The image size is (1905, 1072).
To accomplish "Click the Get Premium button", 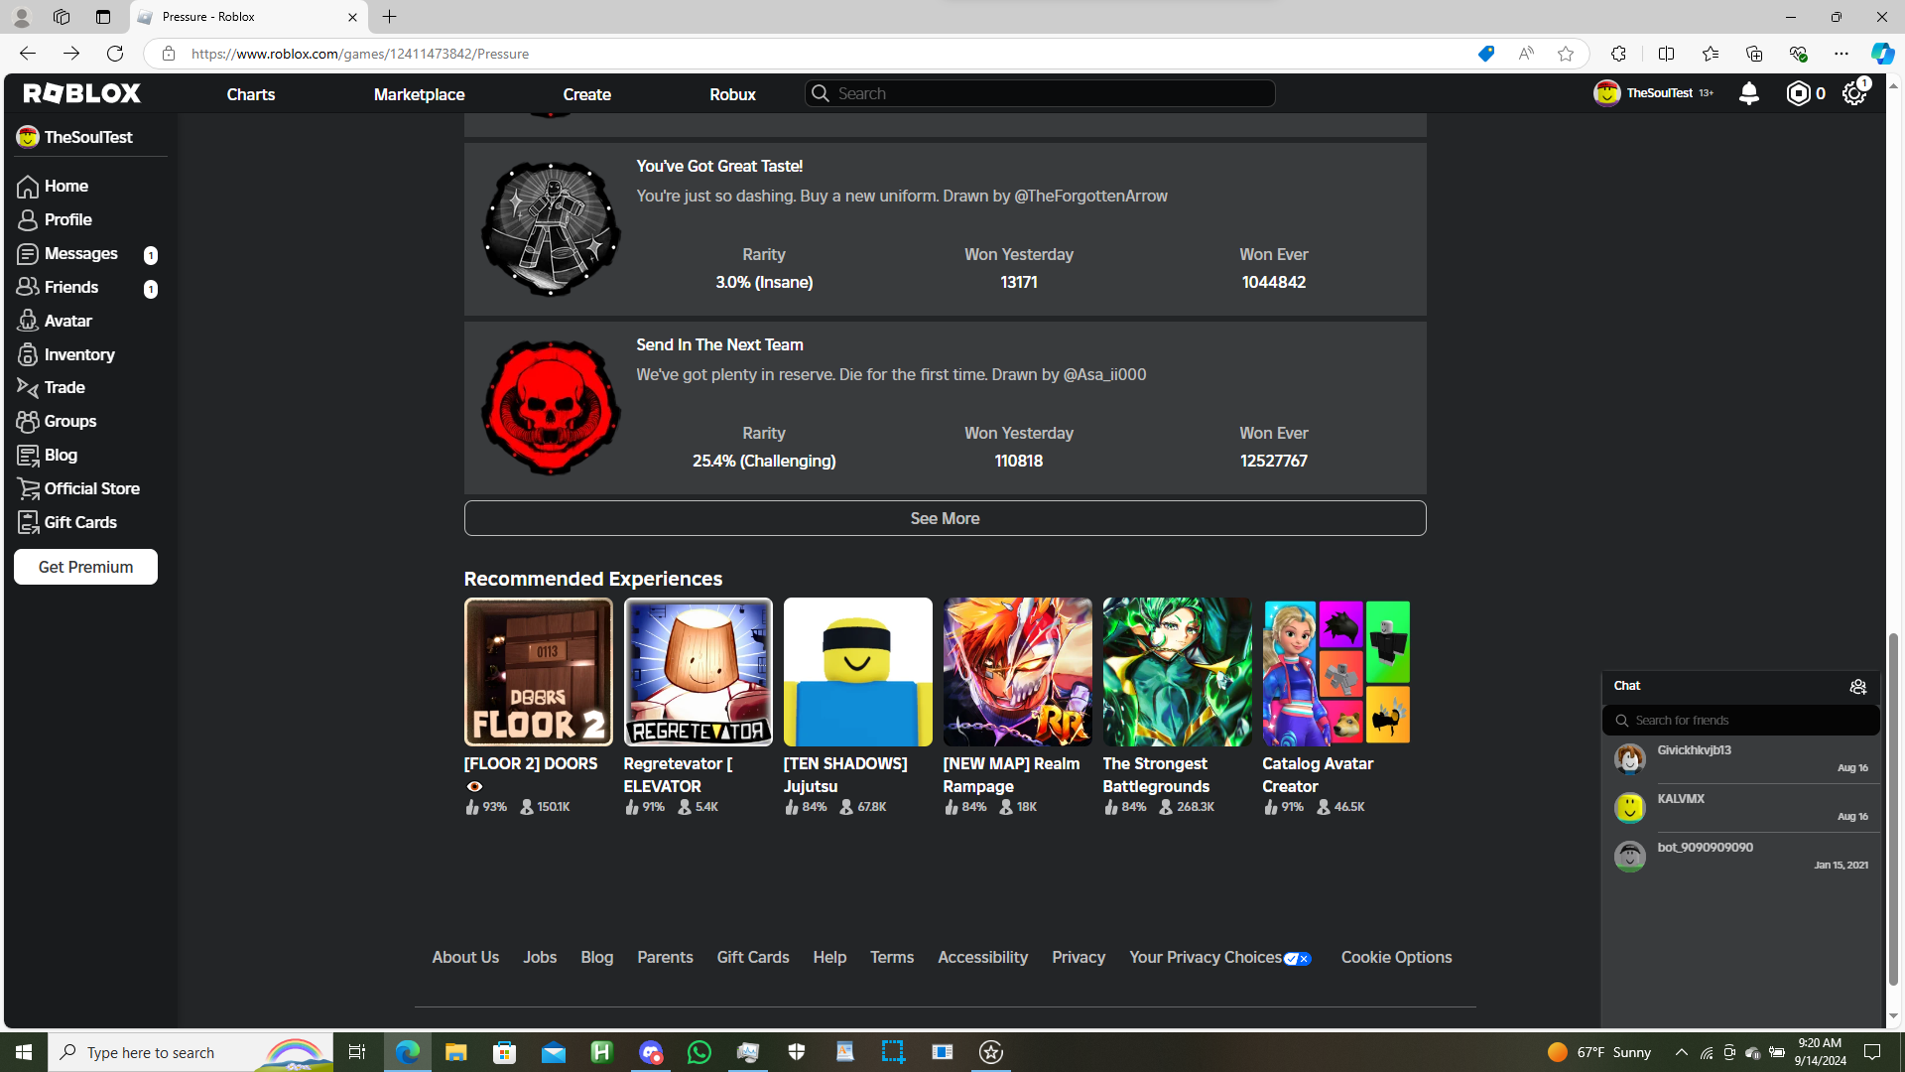I will [x=85, y=567].
